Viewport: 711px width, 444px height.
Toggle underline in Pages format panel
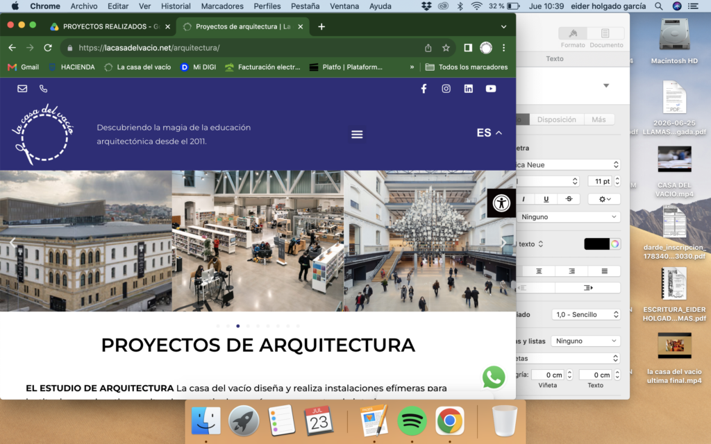coord(546,199)
